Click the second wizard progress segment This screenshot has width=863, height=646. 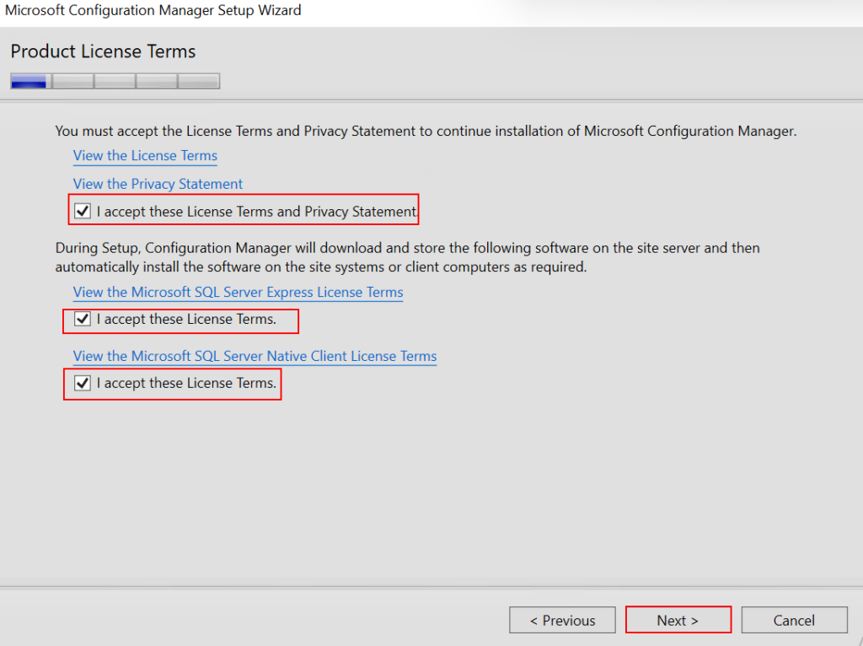click(x=72, y=82)
